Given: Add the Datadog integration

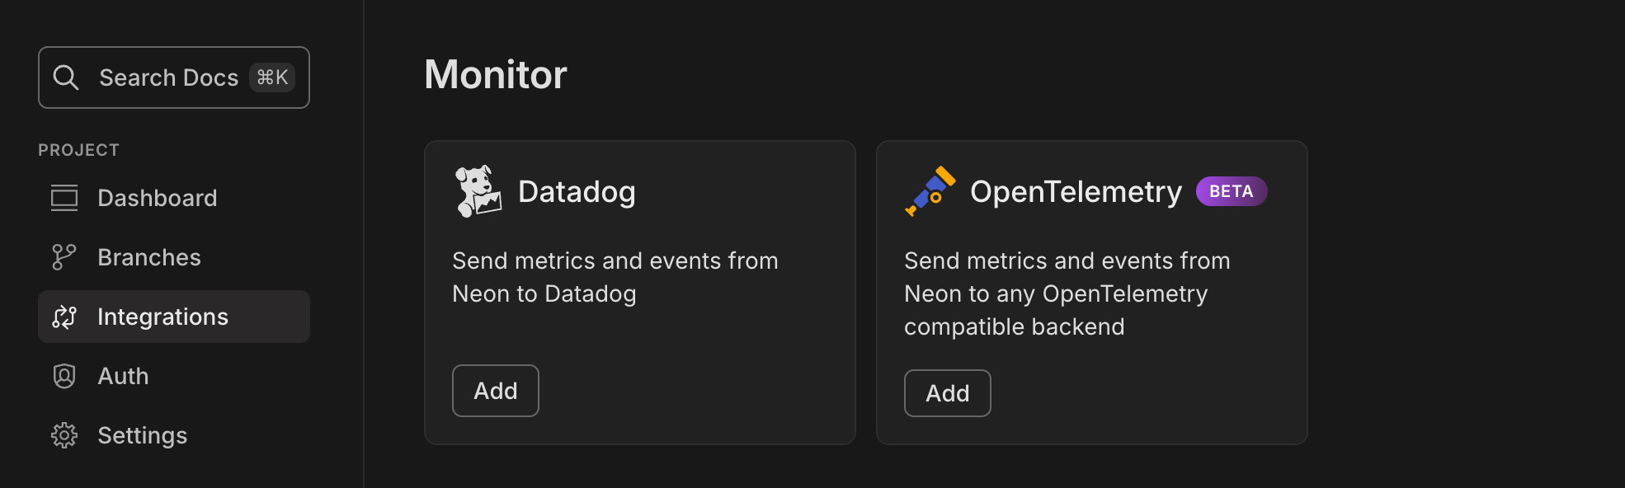Looking at the screenshot, I should tap(495, 390).
